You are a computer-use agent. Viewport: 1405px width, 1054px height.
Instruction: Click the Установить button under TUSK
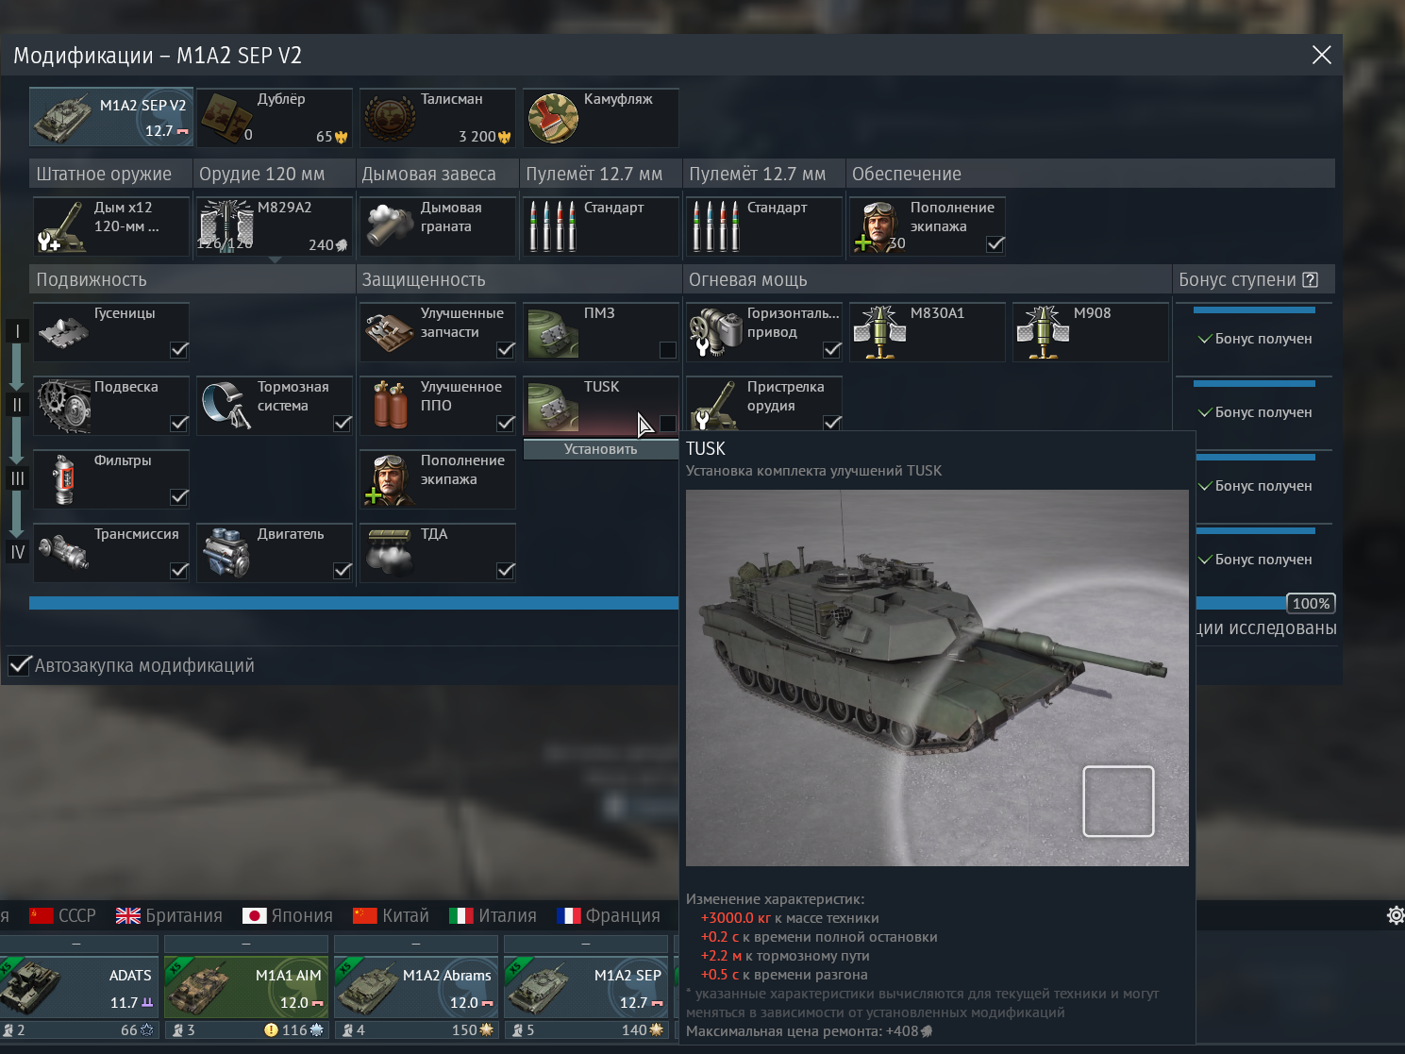(601, 449)
